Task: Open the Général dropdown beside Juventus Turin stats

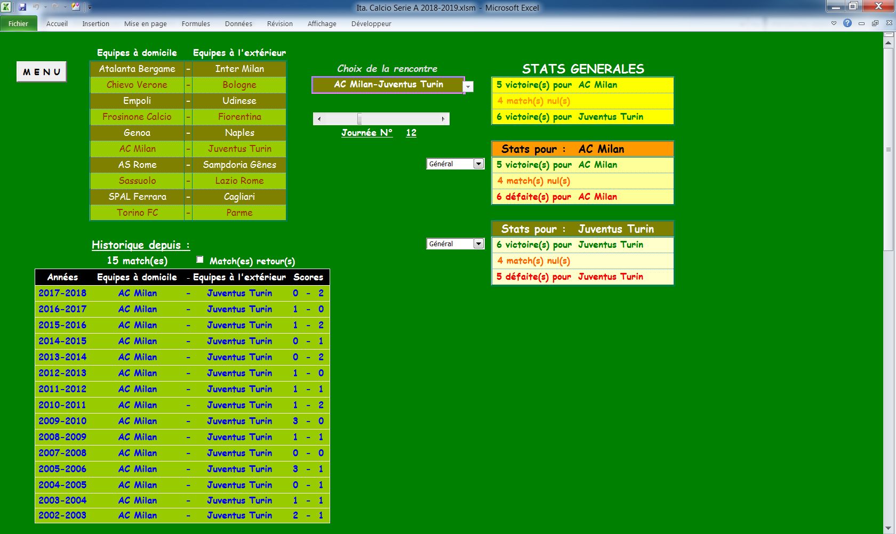Action: point(478,244)
